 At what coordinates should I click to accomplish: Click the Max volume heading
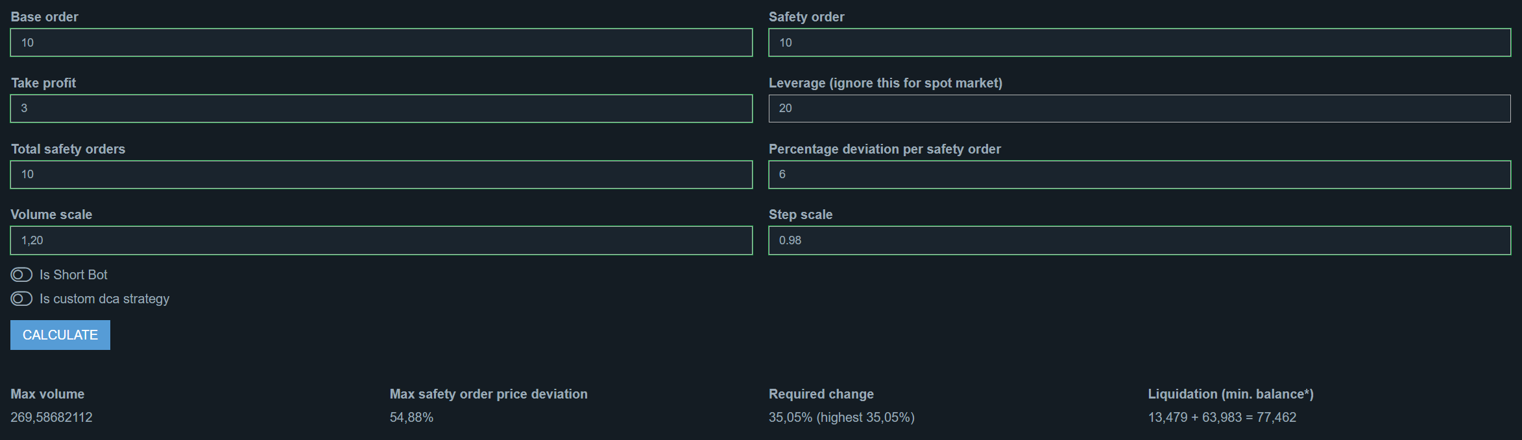point(47,394)
